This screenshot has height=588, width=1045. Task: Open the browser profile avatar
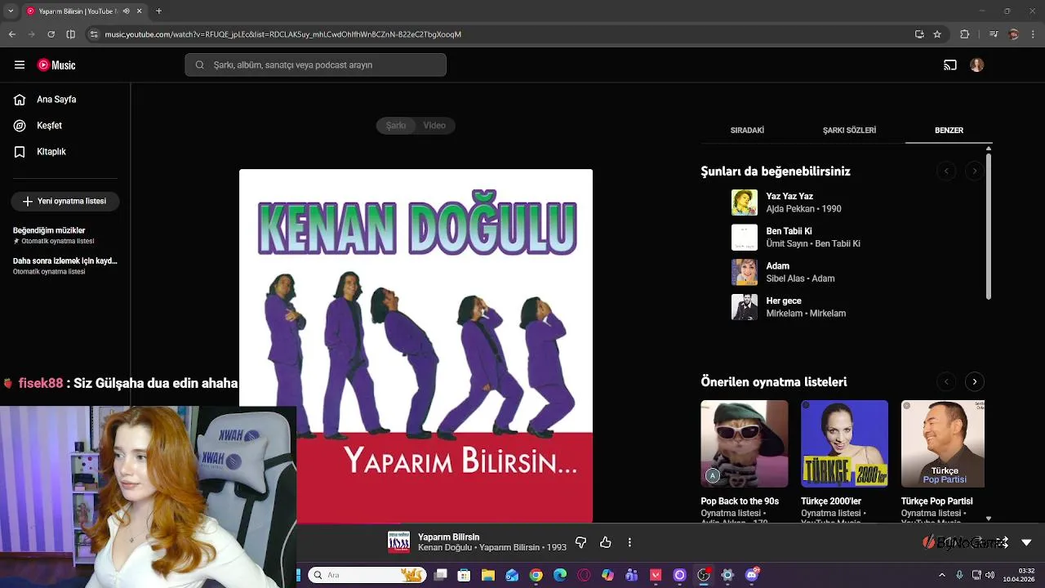point(1014,34)
